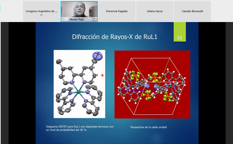Click the 'b' axis label in unit cell image
The image size is (233, 144).
[170, 58]
